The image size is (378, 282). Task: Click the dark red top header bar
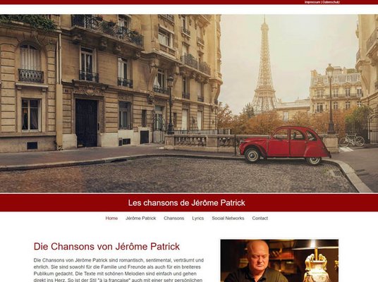(x=189, y=2)
